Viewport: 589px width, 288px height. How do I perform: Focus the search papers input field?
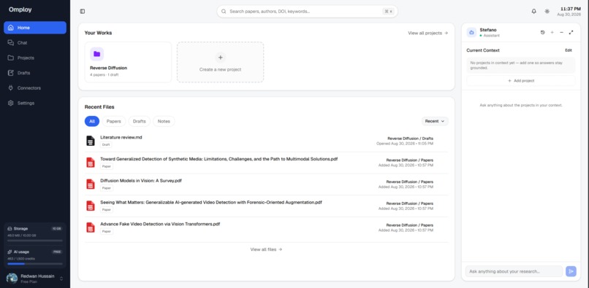[307, 11]
